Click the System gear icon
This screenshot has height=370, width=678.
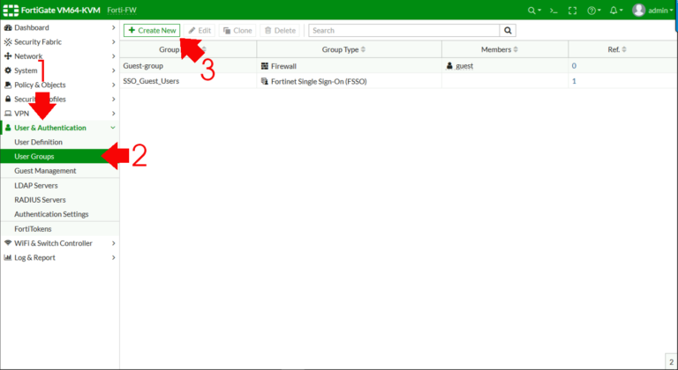(x=8, y=70)
